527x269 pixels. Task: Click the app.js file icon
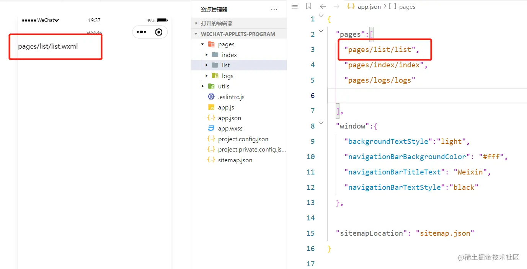211,108
